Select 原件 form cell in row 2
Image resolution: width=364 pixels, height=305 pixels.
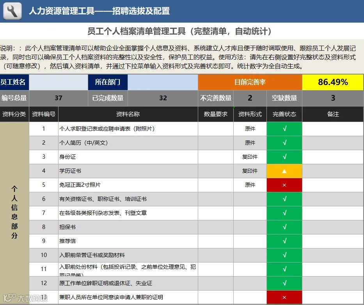250,143
